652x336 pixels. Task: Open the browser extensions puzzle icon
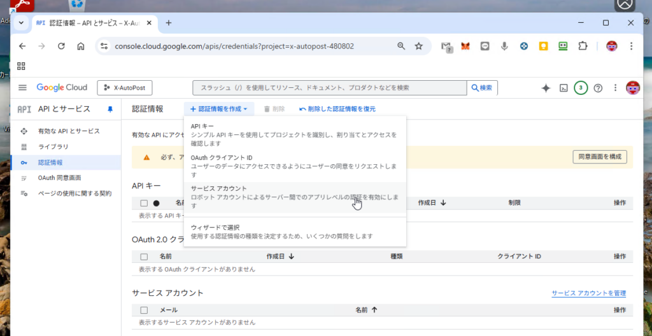point(582,46)
